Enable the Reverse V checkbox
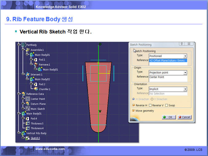 (150, 105)
